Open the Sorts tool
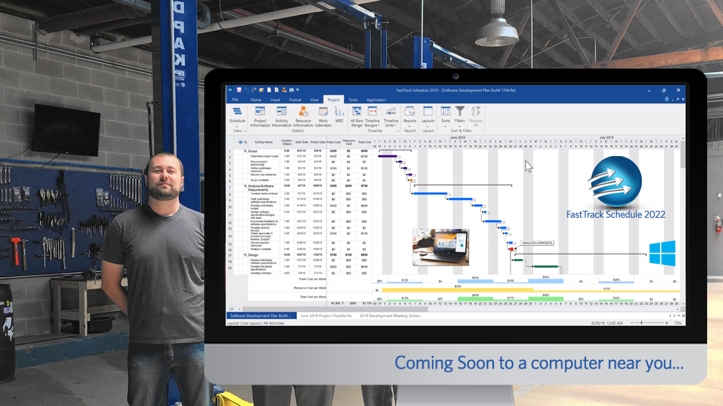723x406 pixels. coord(446,112)
